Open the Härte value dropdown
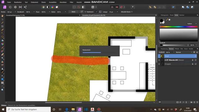Screen dimensions: 199x112 [65, 12]
